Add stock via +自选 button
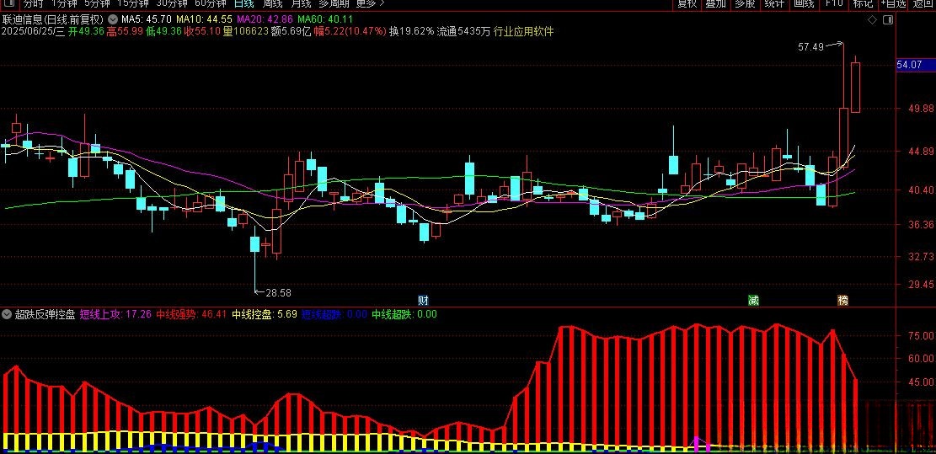This screenshot has width=936, height=454. tap(891, 4)
